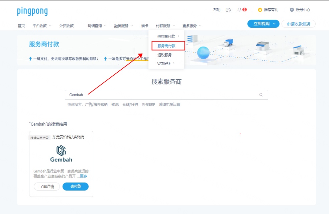Click the 账号中心 avatar icon
The width and height of the screenshot is (329, 214).
point(292,10)
